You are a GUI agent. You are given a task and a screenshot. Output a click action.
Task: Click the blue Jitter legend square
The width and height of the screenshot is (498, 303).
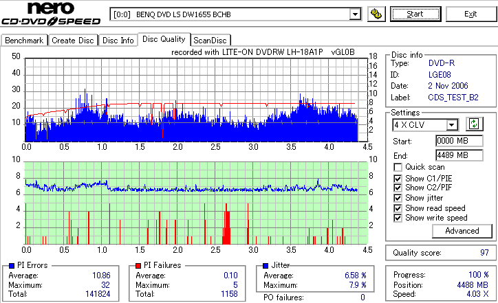click(266, 266)
